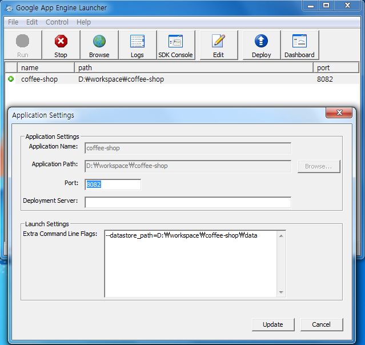365x345 pixels.
Task: Click the flags scrollbar up arrow
Action: coord(281,236)
